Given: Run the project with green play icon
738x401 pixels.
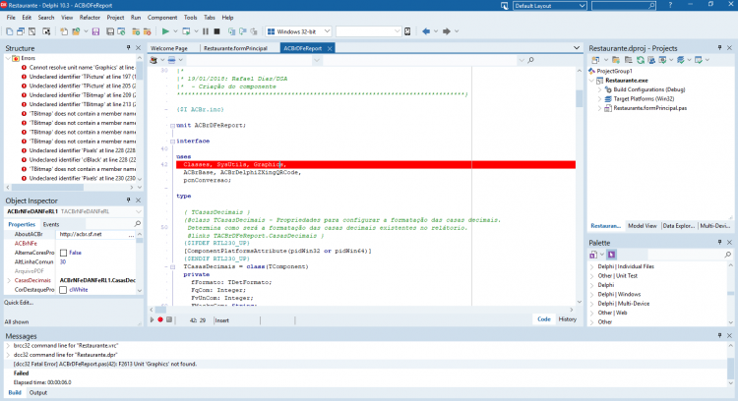Looking at the screenshot, I should pos(165,31).
